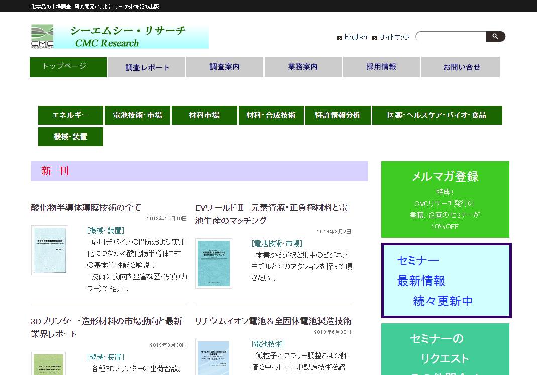Select the トップページ navigation tab
Viewport: 537px width, 375px height.
[x=68, y=67]
